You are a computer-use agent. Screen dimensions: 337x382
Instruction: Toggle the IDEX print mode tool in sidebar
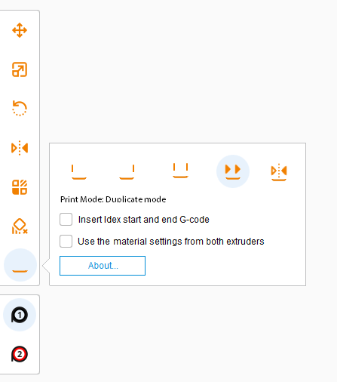[x=20, y=265]
